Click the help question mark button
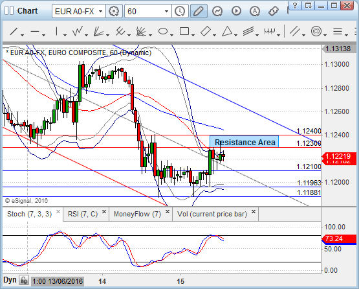The height and width of the screenshot is (289, 359). (x=295, y=5)
